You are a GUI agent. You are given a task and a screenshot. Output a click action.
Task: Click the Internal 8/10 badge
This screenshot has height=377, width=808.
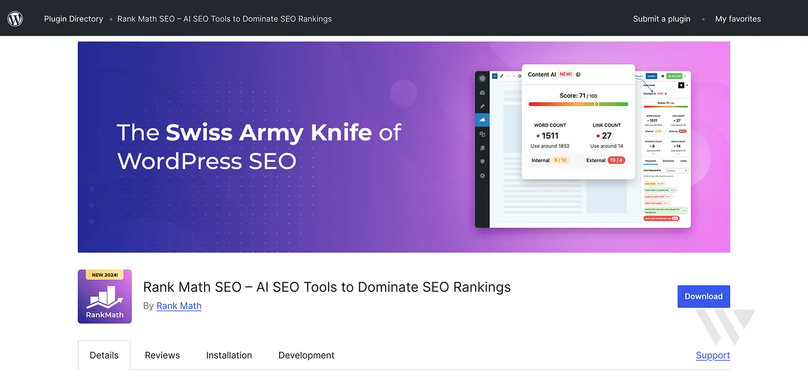[560, 160]
